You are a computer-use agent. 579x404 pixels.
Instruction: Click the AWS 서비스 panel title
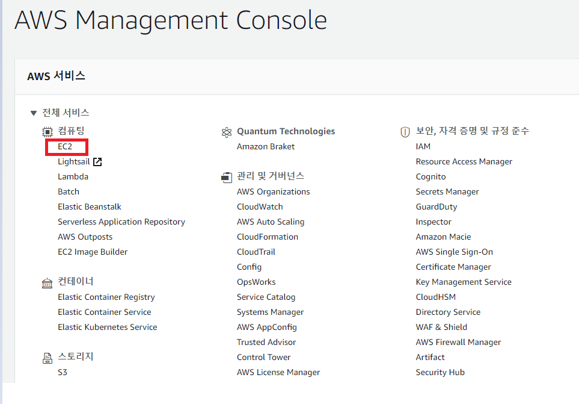click(56, 76)
